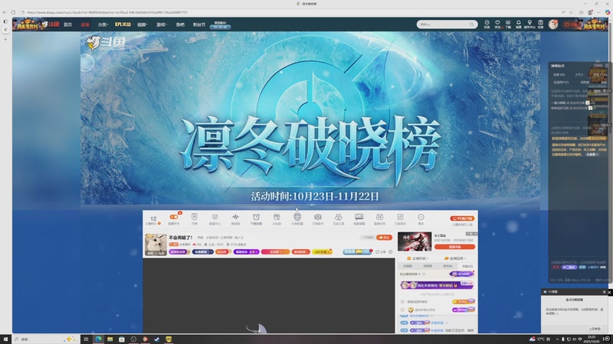Image resolution: width=613 pixels, height=344 pixels.
Task: Click the Douyu logo in navigation bar
Action: coord(51,24)
